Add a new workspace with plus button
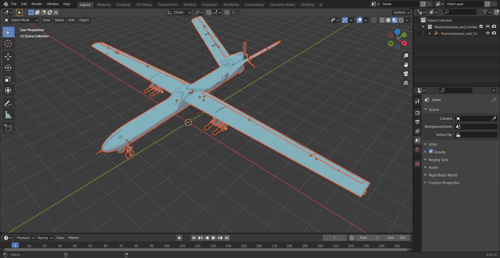 [321, 5]
